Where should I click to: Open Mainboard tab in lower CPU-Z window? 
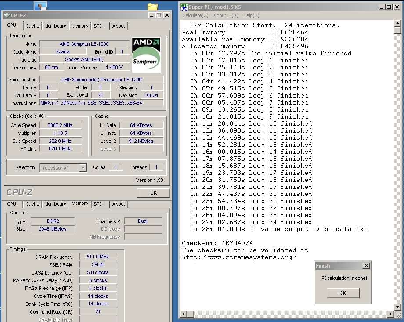tap(55, 204)
